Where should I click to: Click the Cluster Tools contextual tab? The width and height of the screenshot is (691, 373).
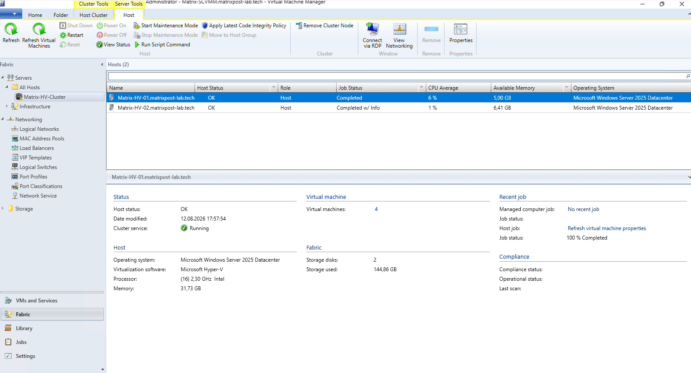(94, 4)
